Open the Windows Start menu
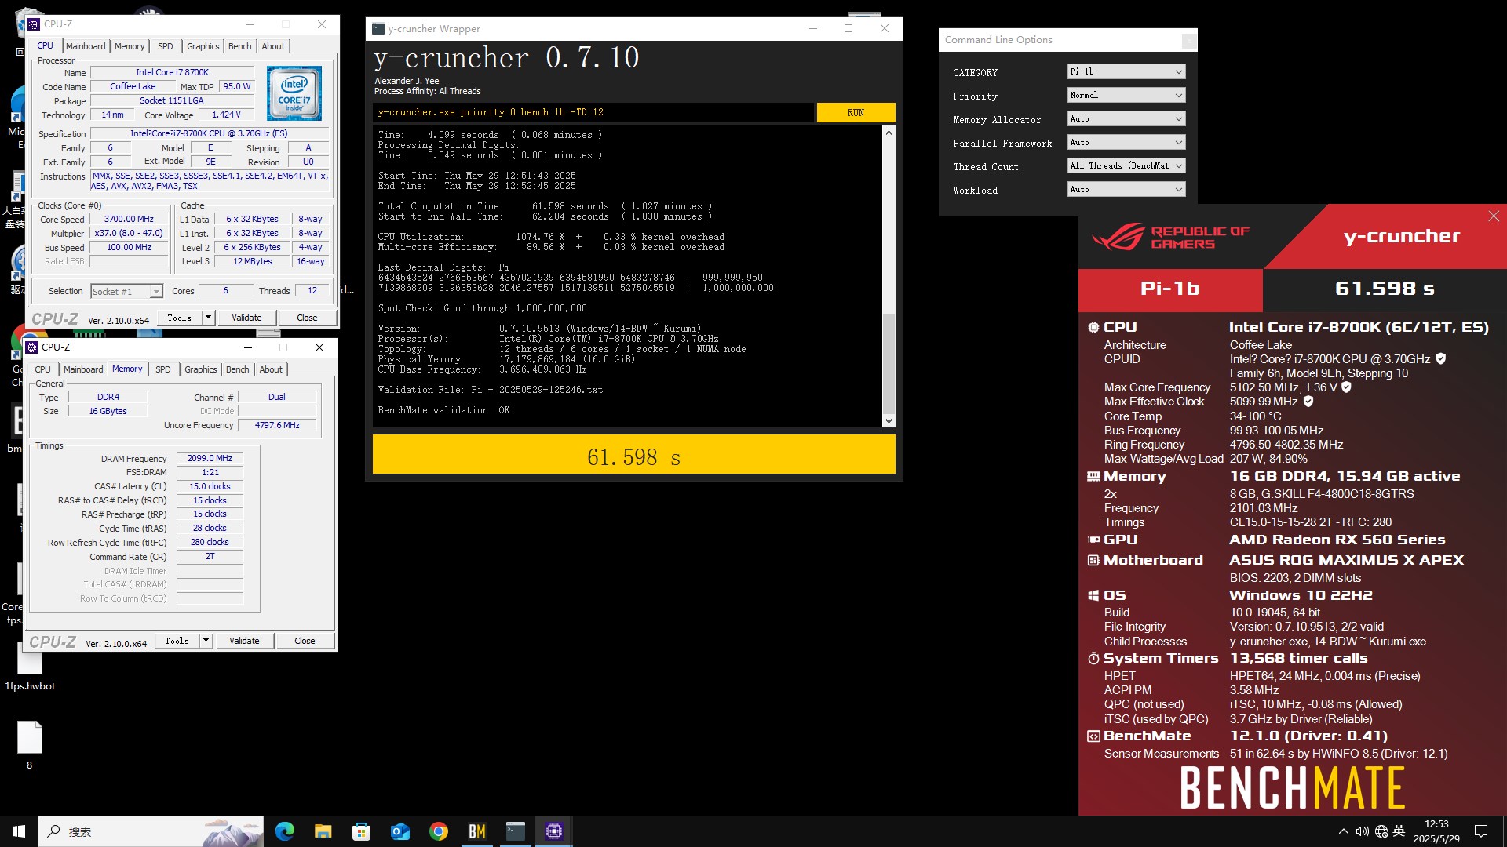1507x847 pixels. 19,831
